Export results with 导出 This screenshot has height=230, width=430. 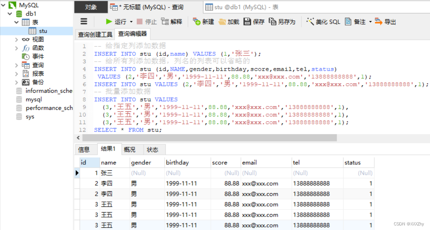(385, 22)
